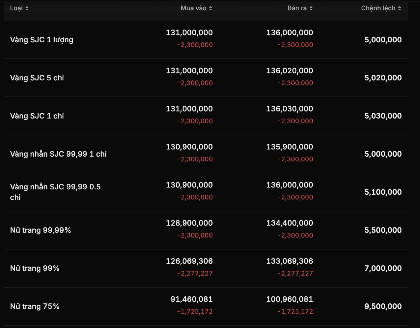Select the 'Vàng SJC 1 lượng' row name

pyautogui.click(x=42, y=40)
